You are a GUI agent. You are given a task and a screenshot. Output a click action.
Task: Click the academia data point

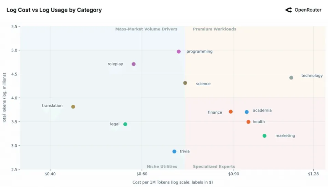[x=247, y=112]
